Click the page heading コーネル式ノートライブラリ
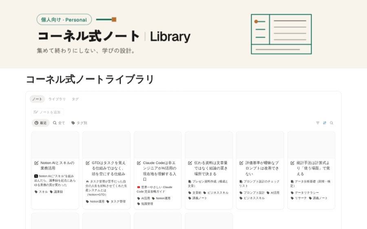367x229 pixels. tap(90, 79)
